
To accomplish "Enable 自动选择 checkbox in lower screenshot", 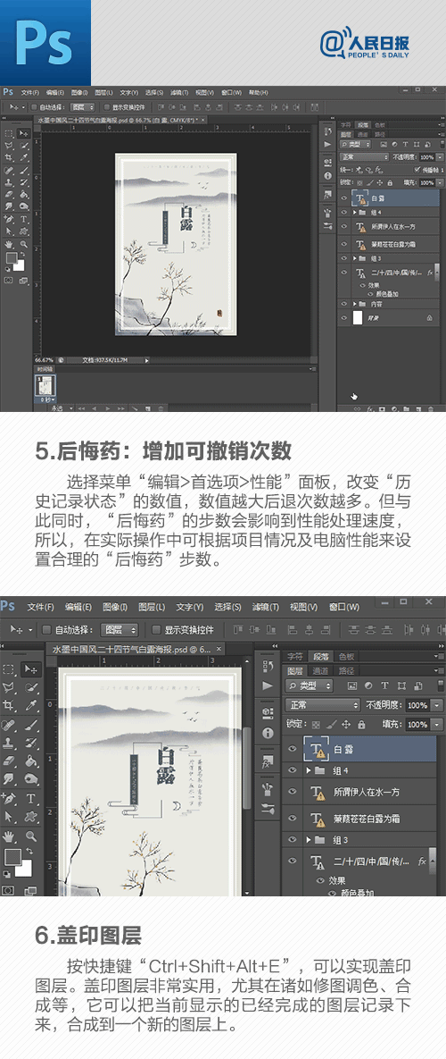I will (x=46, y=629).
